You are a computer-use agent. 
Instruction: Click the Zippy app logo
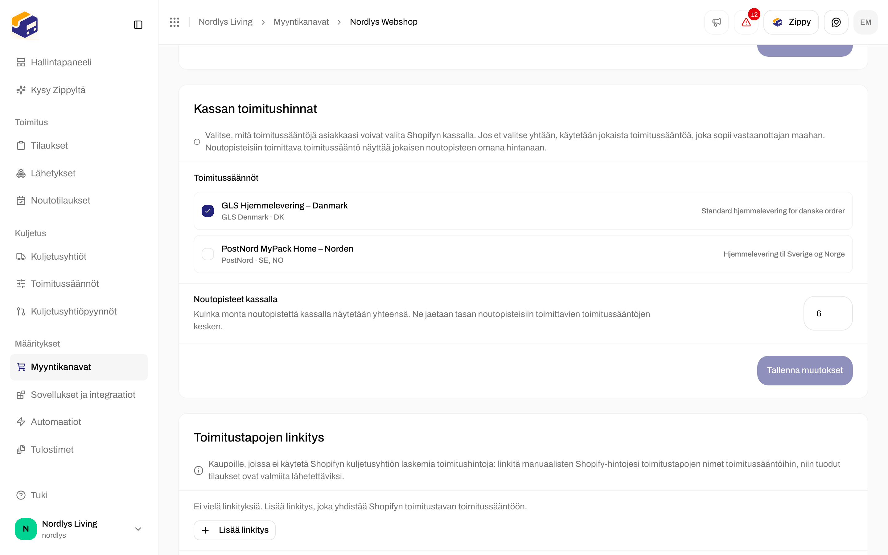pyautogui.click(x=25, y=25)
